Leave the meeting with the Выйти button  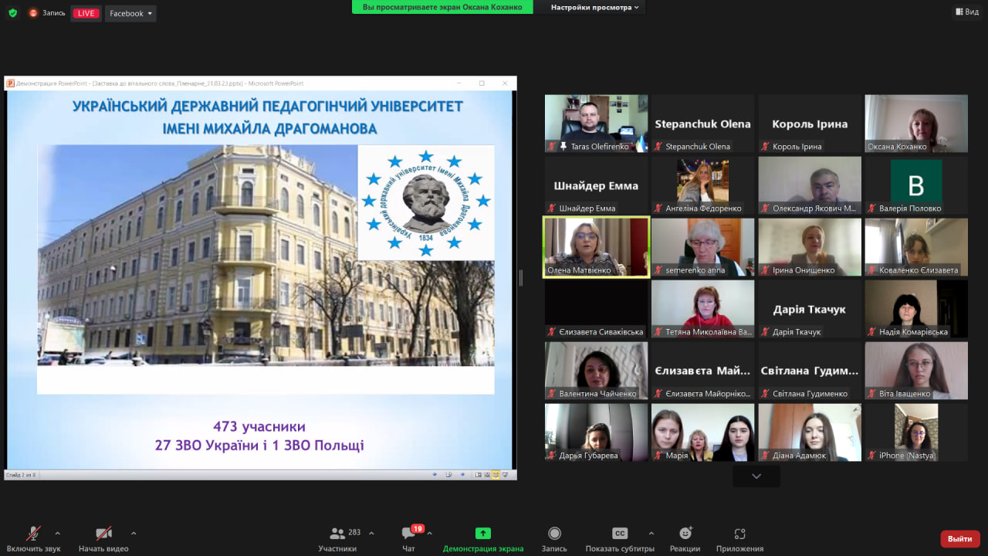pos(960,538)
